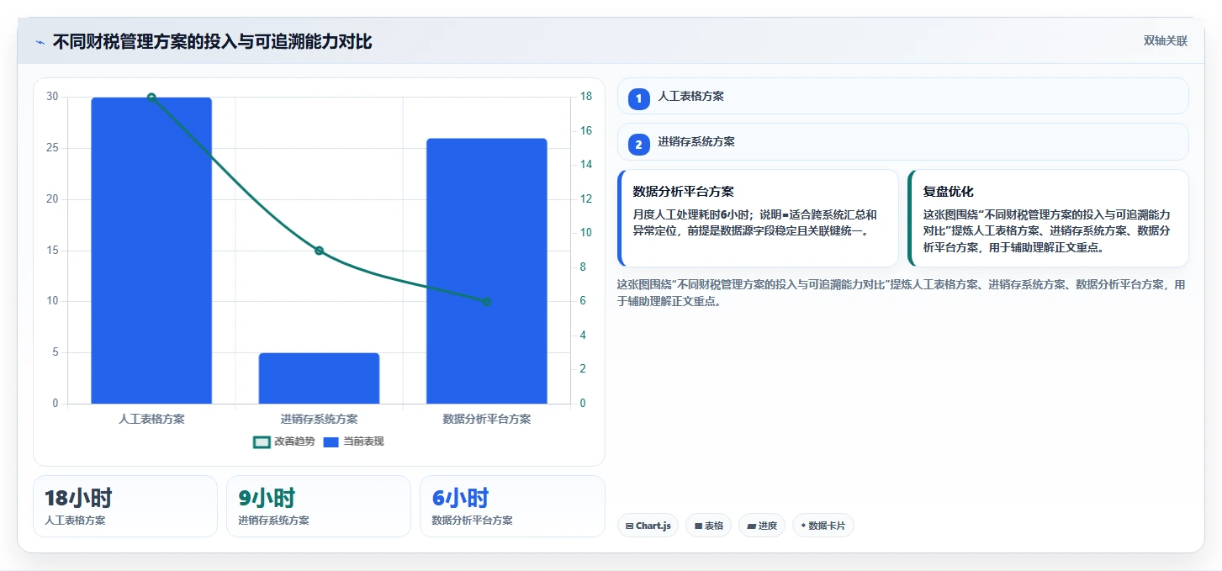Click the 人工表格方案 blue bar
1222x571 pixels.
pyautogui.click(x=151, y=251)
